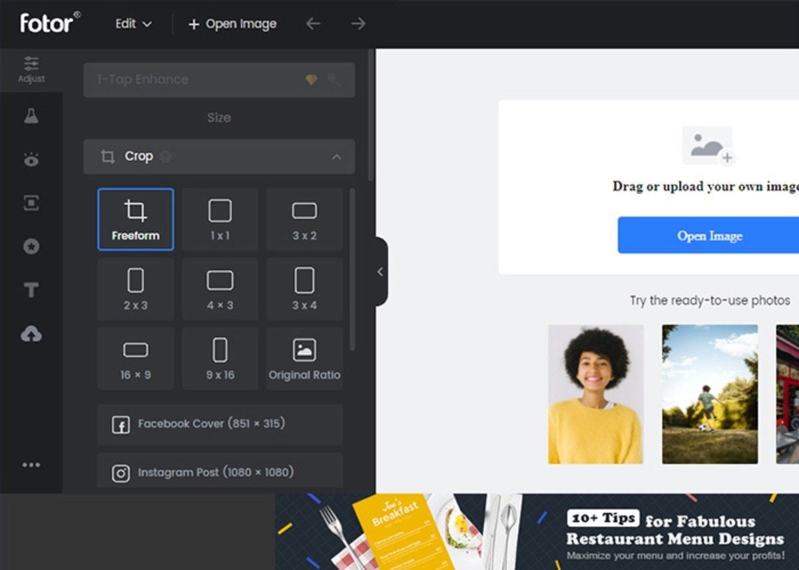This screenshot has height=570, width=799.
Task: Open the Beauty retouch panel
Action: click(x=31, y=159)
